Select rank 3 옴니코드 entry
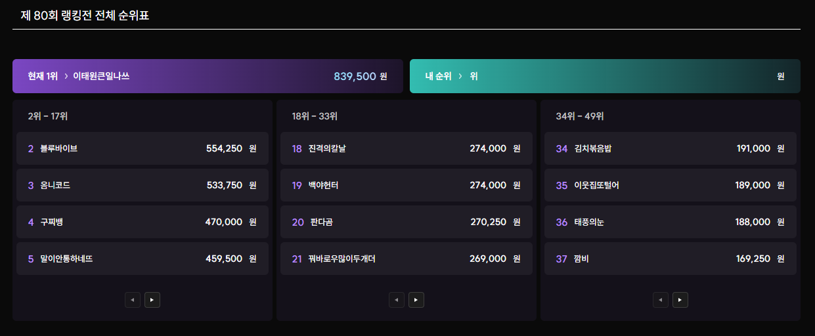 point(143,185)
